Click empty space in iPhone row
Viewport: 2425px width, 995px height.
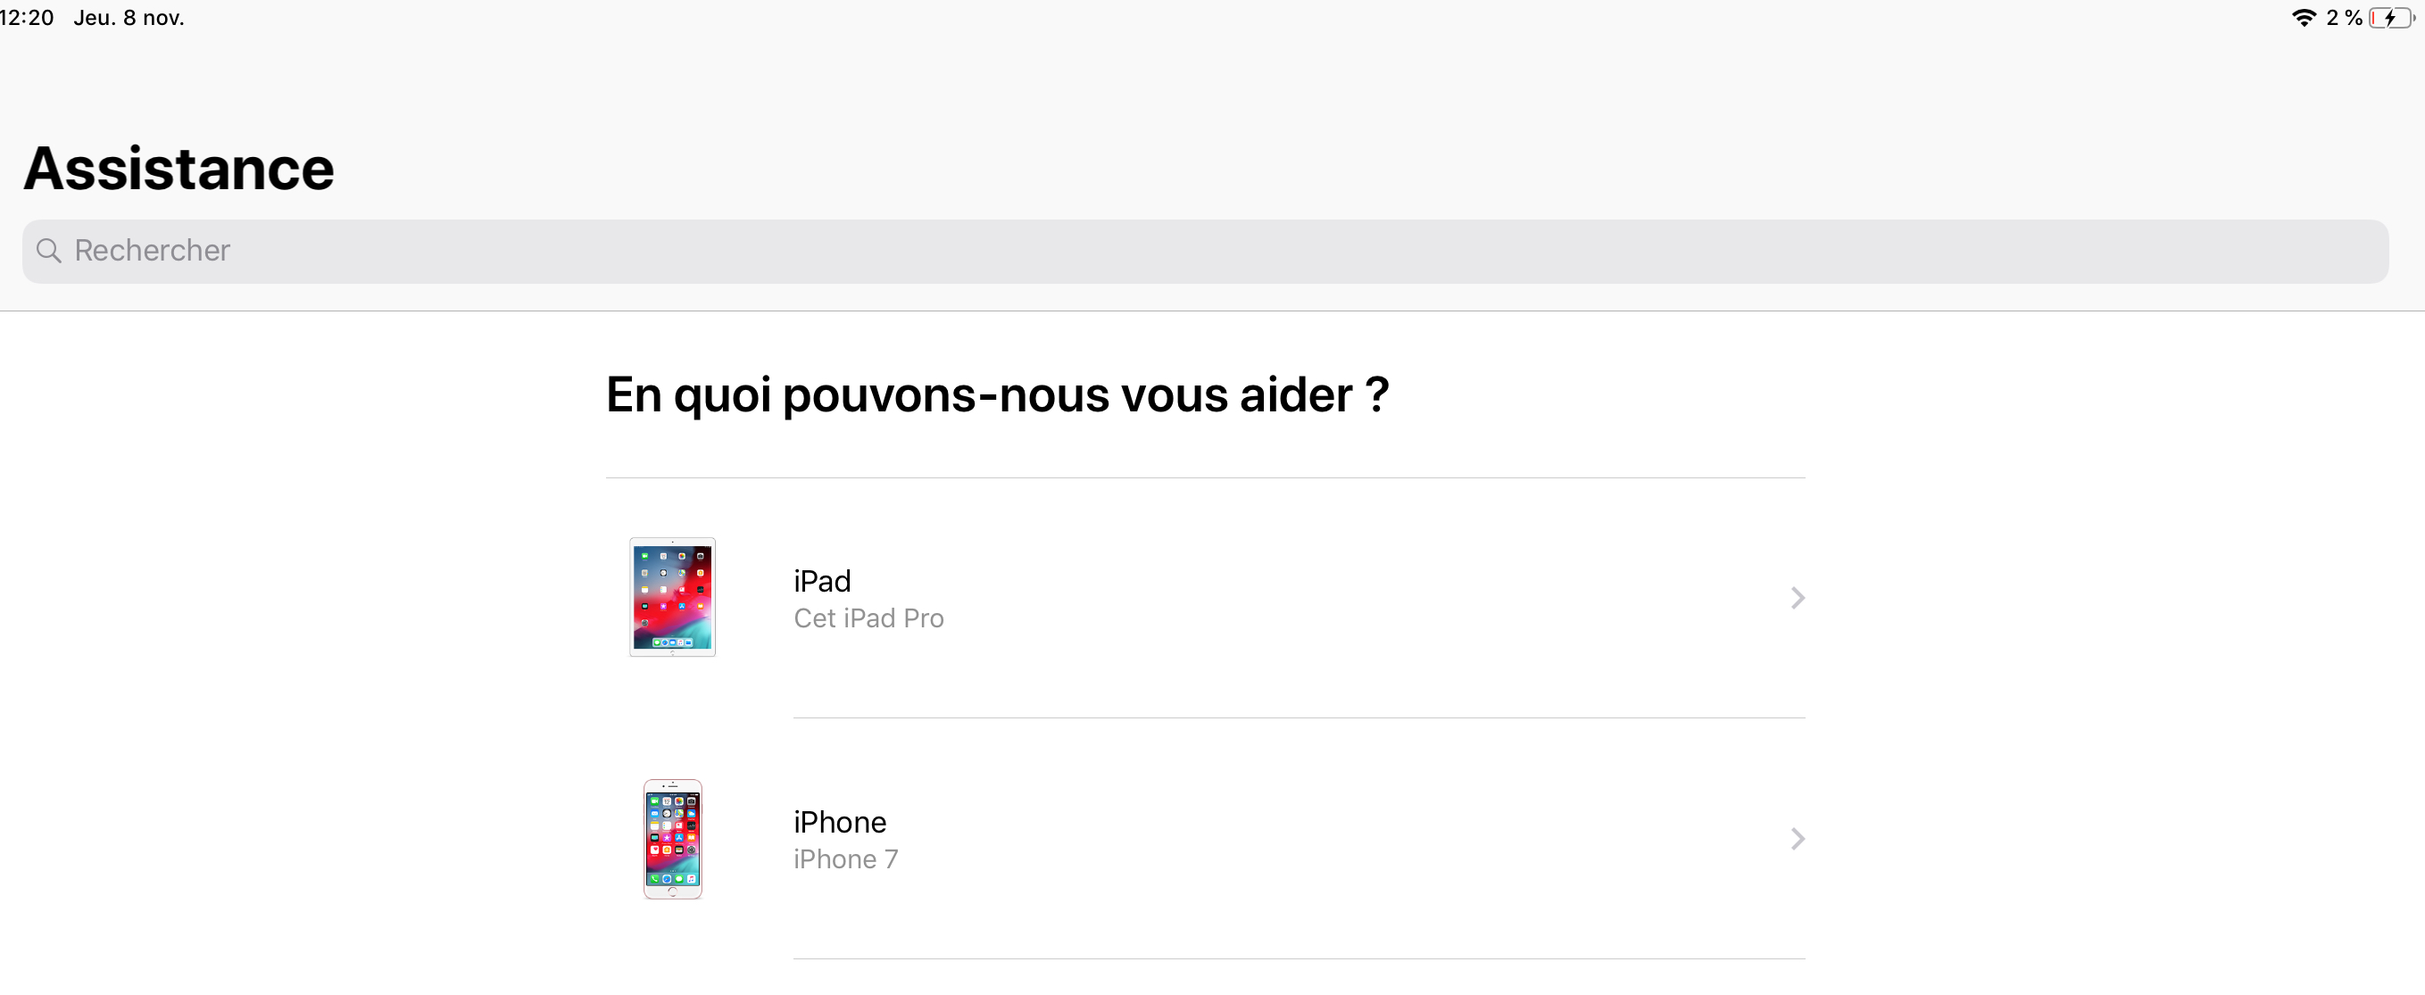1318,839
